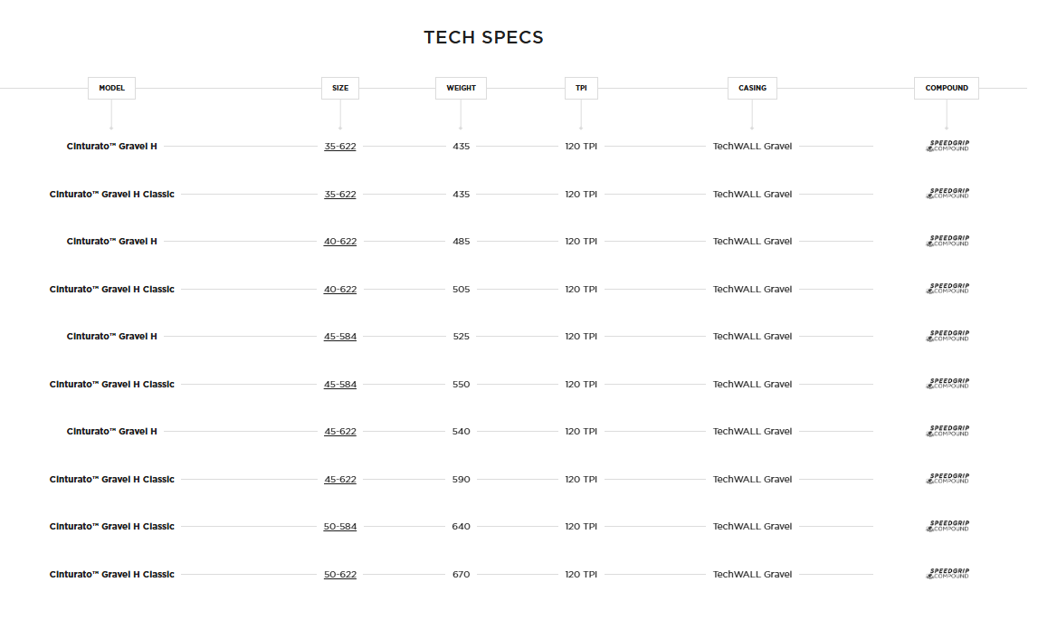Open the 50-584 size link
The width and height of the screenshot is (1038, 630).
pos(340,527)
